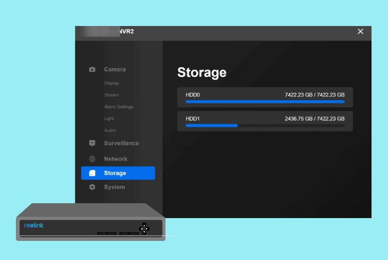Screen dimensions: 388x260
Task: Open the Display submenu item
Action: [x=112, y=83]
